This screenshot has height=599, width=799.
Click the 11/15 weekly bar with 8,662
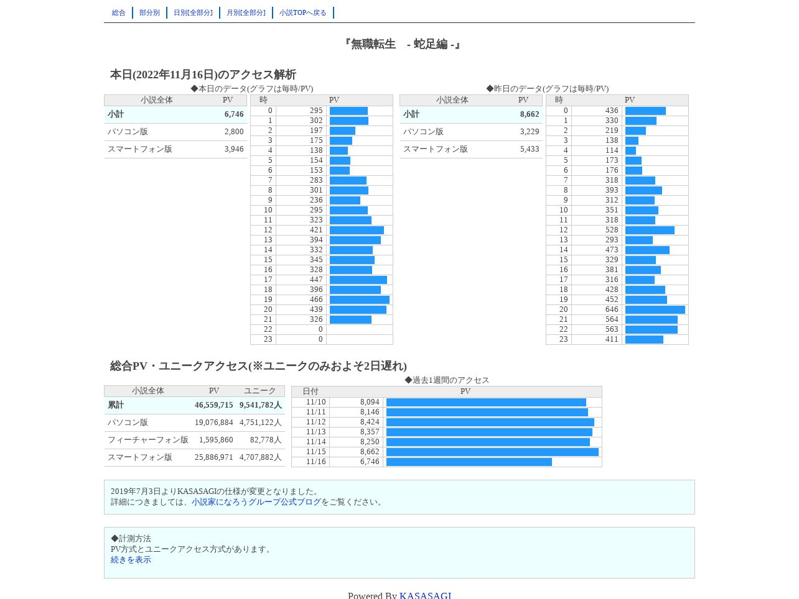492,452
